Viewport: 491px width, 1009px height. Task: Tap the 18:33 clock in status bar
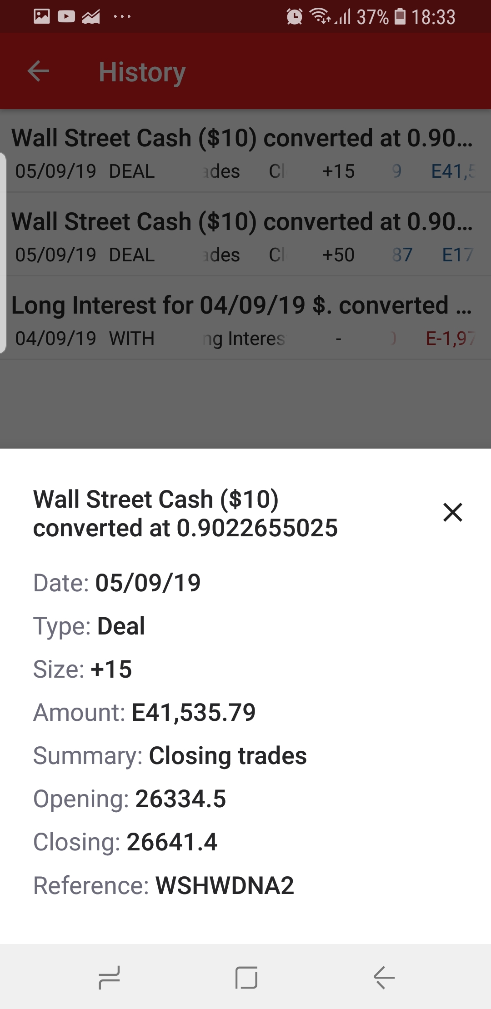pos(433,17)
